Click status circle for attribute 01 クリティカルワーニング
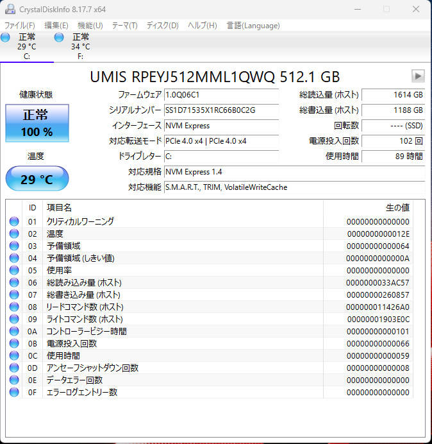 pos(14,221)
